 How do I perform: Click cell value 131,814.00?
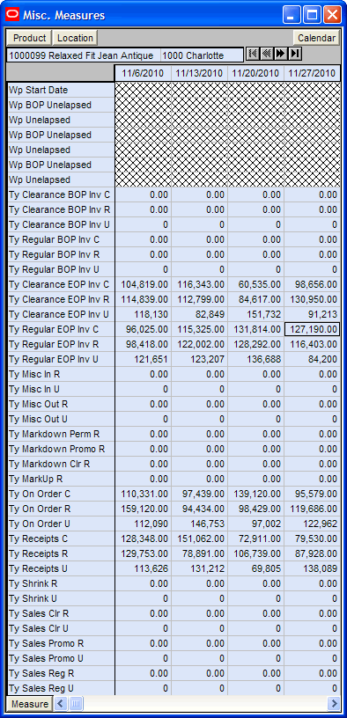(x=255, y=330)
